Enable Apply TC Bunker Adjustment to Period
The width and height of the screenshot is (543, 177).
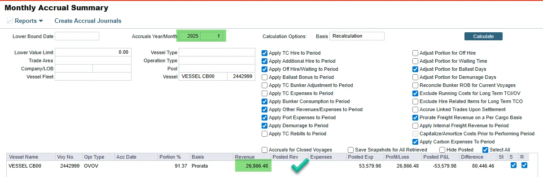pyautogui.click(x=265, y=85)
